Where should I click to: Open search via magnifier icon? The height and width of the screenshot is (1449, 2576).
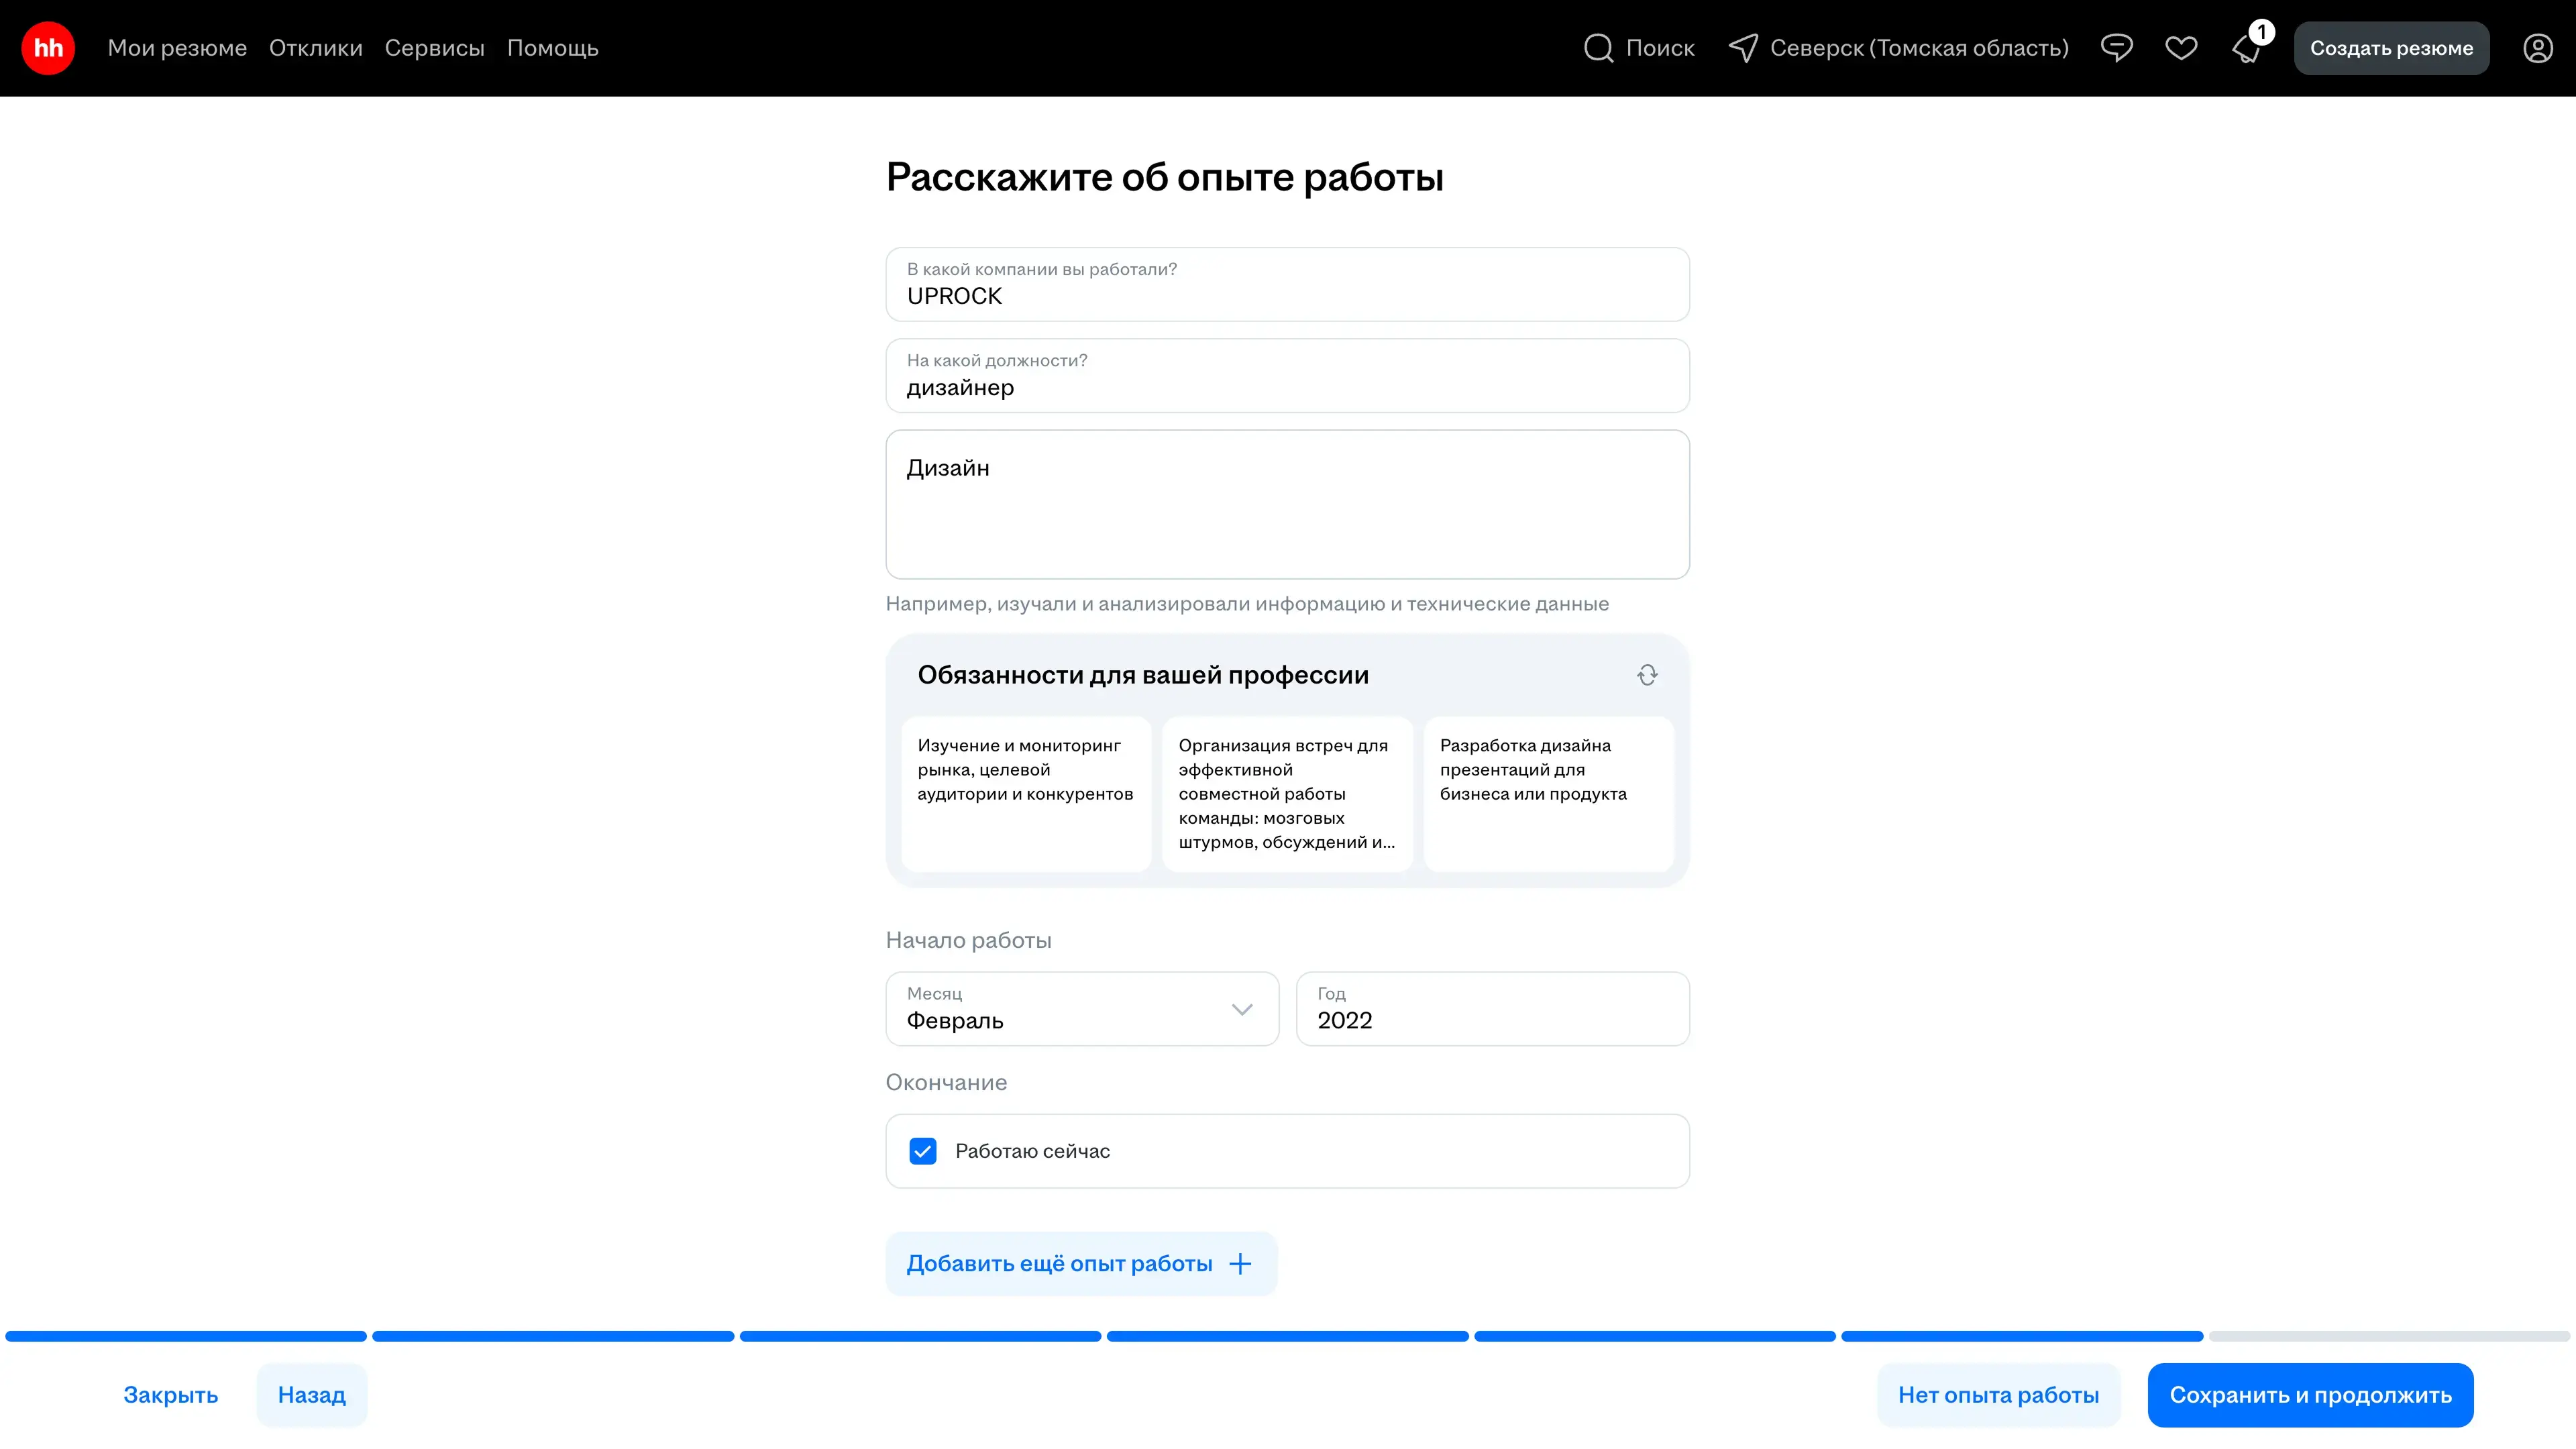[x=1598, y=48]
